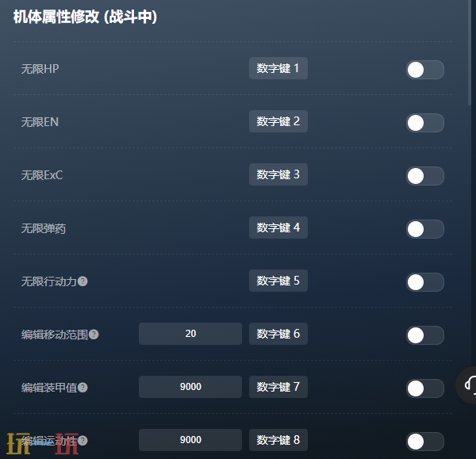
Task: Click the vertical scrollbar thumb
Action: click(x=470, y=52)
